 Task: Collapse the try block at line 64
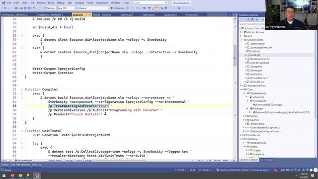[22, 143]
